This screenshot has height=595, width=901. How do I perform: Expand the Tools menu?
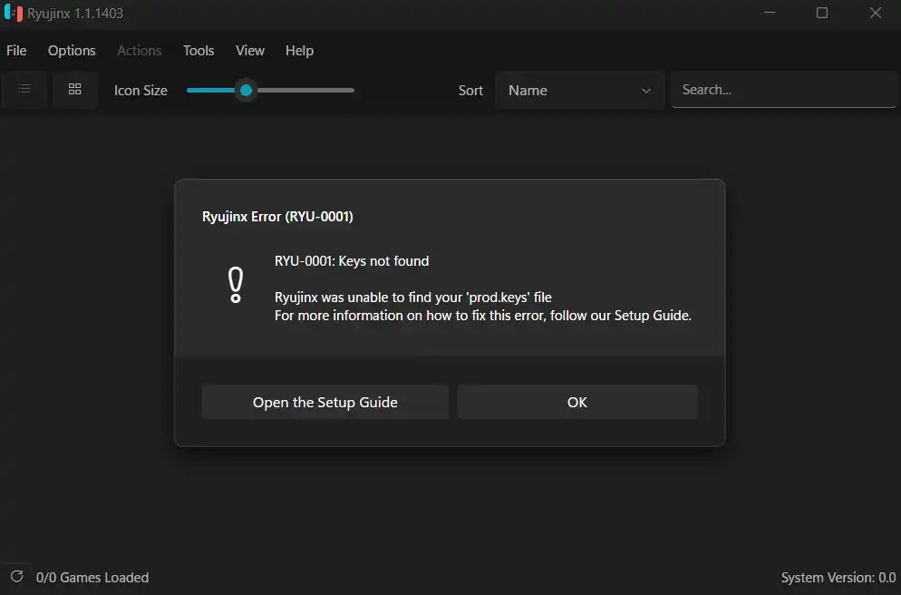click(x=199, y=51)
